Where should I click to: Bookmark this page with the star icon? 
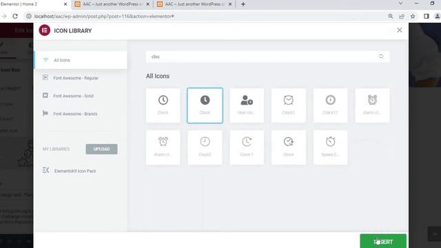click(x=413, y=17)
